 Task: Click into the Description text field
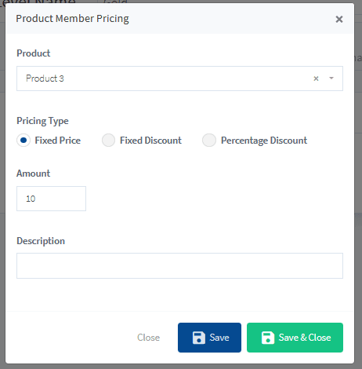click(179, 265)
